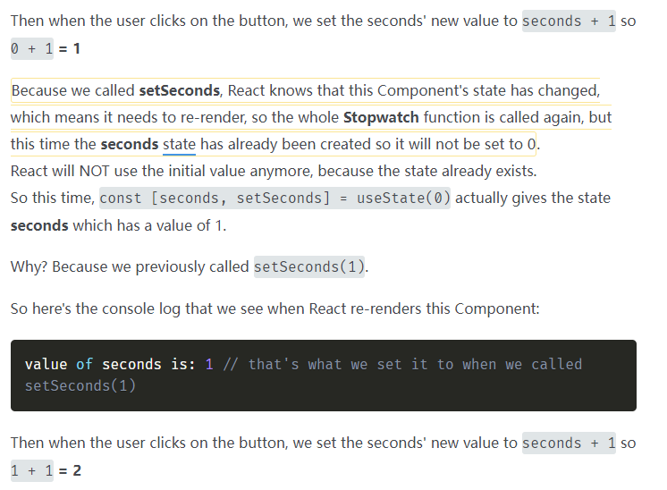
Task: Click inline code "setSeconds(1)" after "Why?"
Action: coord(308,266)
